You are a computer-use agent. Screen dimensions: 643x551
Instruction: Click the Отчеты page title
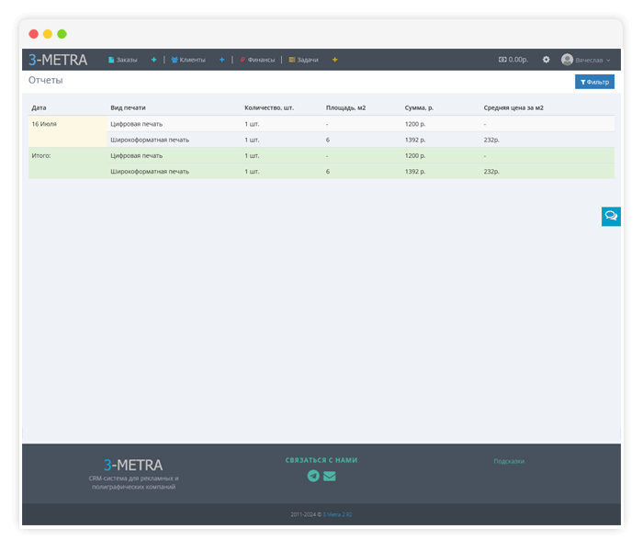click(46, 81)
